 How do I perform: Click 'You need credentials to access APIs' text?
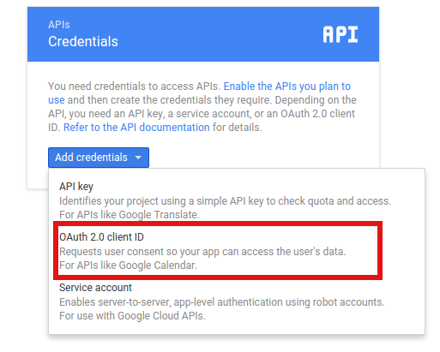pos(135,87)
